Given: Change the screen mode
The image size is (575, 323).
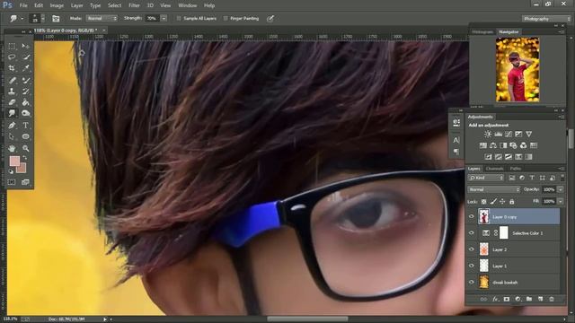Looking at the screenshot, I should pos(25,182).
